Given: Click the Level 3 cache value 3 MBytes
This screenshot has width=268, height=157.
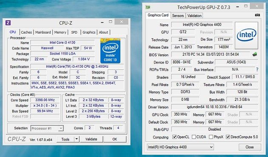Looking at the screenshot, I should [93, 117].
